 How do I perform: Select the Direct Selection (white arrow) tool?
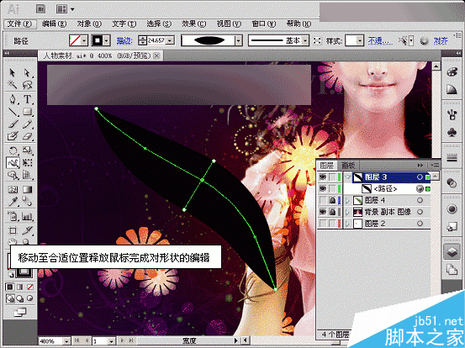27,72
